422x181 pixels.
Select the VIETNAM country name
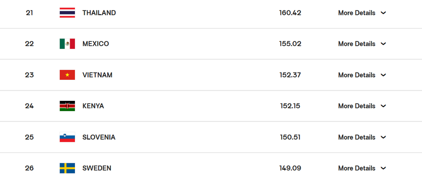coord(97,75)
